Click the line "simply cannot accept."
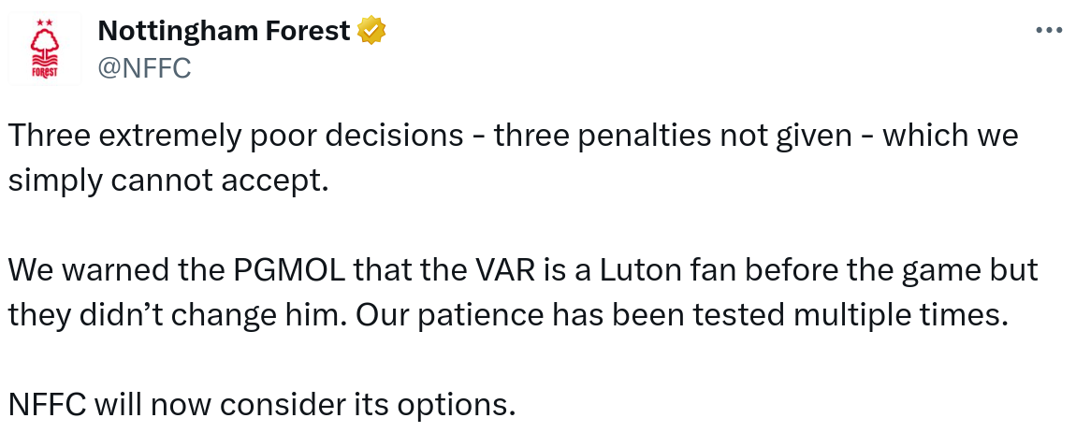The image size is (1076, 447). [x=169, y=179]
